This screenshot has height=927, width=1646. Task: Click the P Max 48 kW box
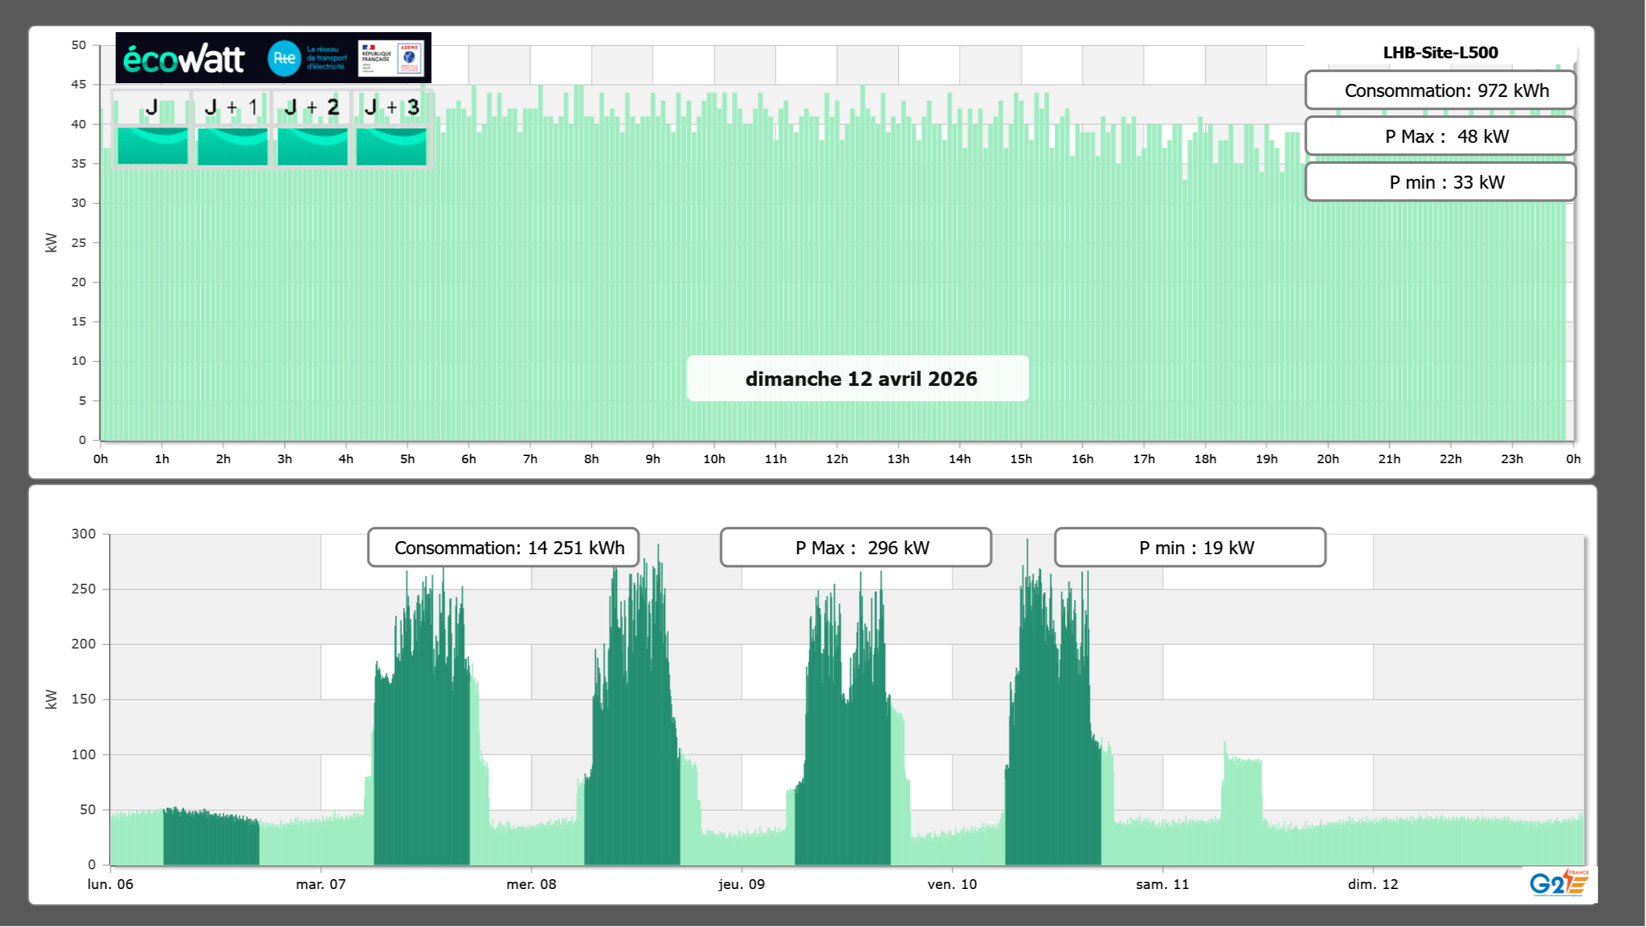(x=1440, y=136)
